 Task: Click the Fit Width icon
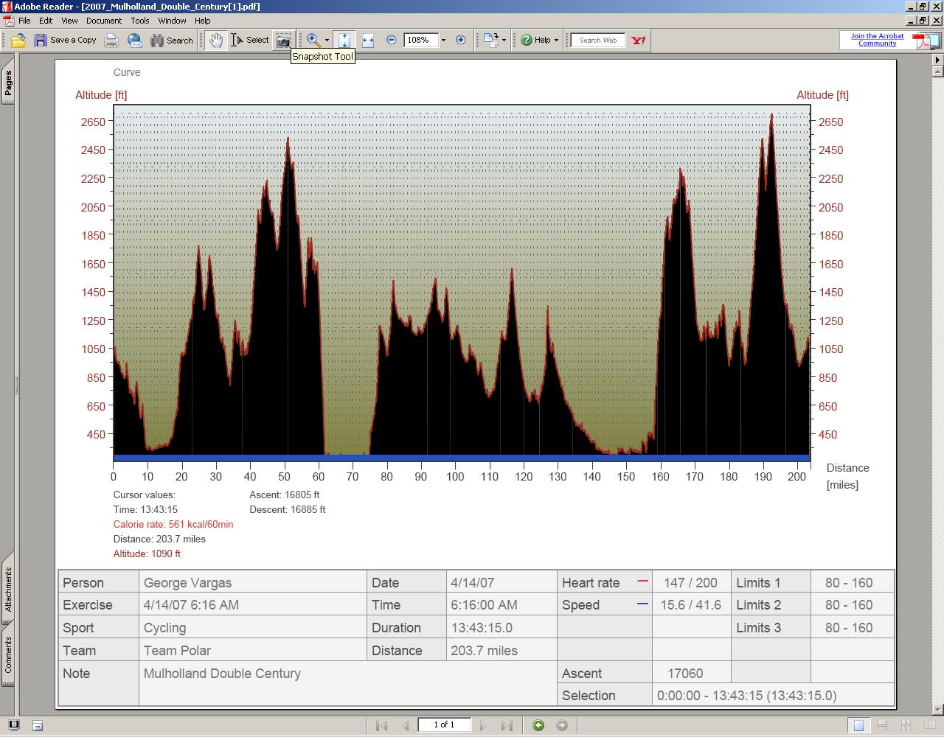point(368,41)
